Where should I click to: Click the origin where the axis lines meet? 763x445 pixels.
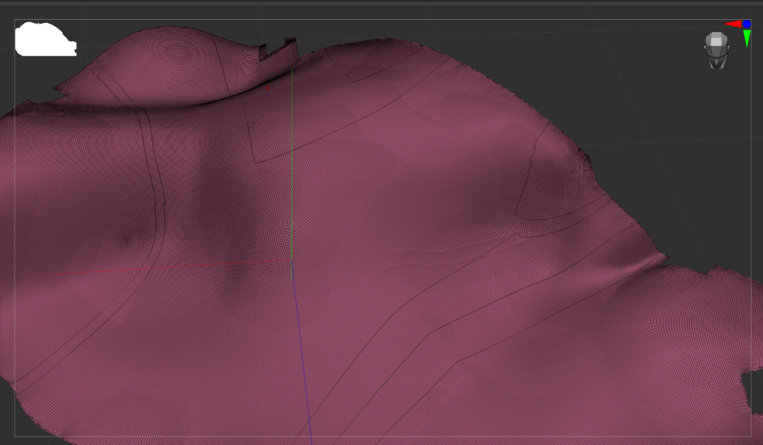click(x=291, y=261)
